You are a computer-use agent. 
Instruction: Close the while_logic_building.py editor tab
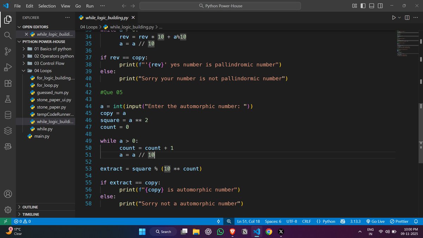tap(133, 18)
